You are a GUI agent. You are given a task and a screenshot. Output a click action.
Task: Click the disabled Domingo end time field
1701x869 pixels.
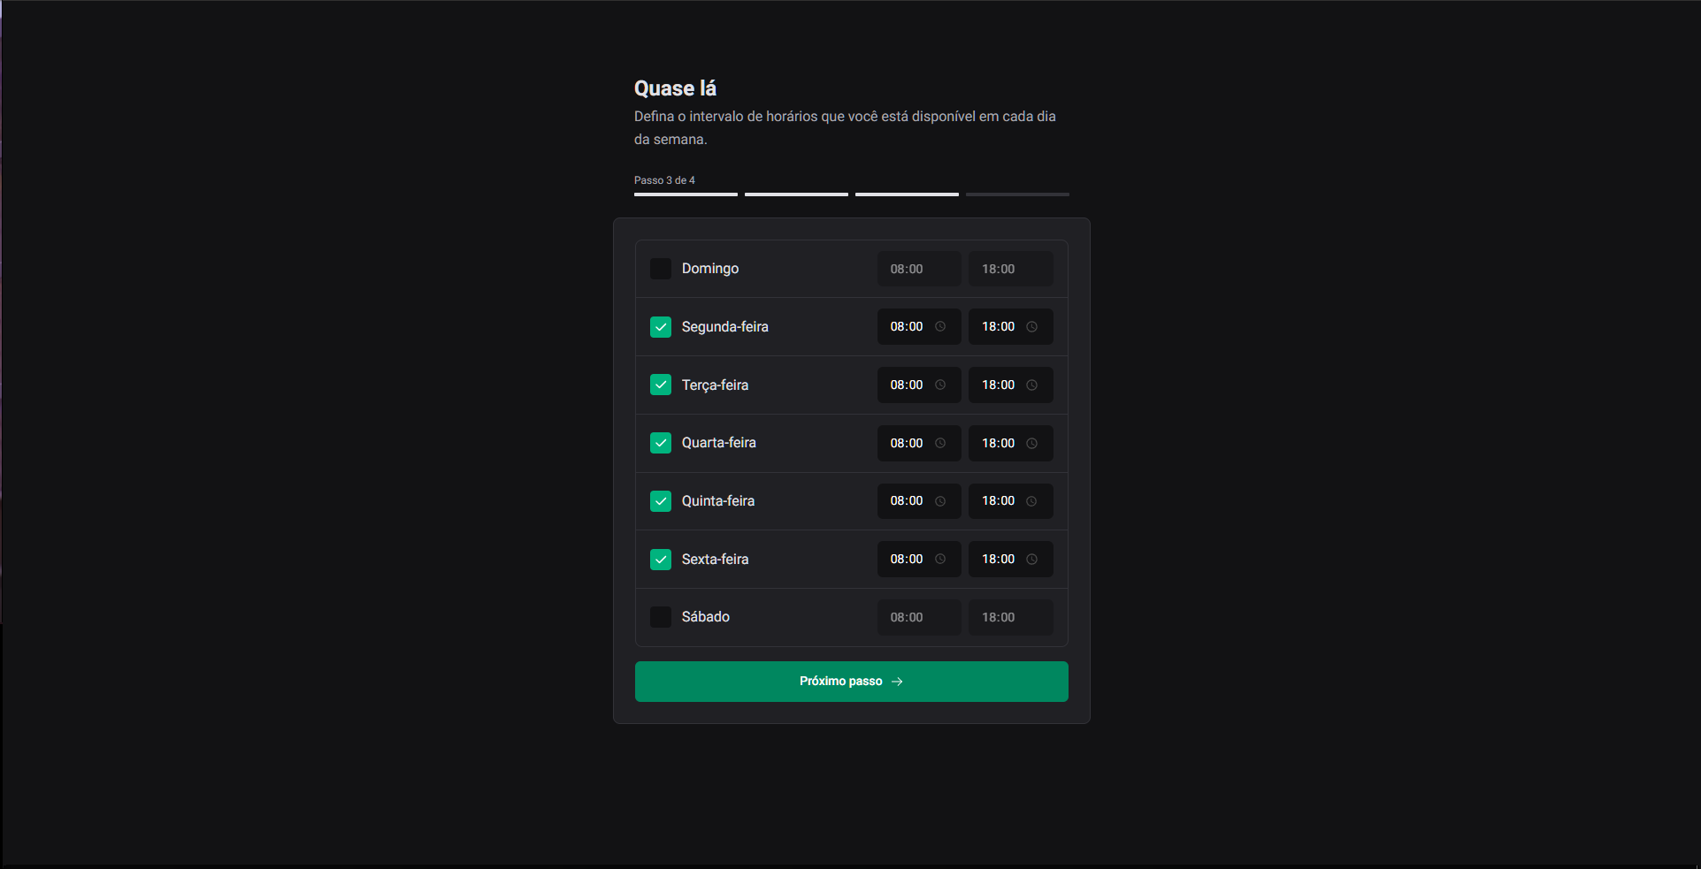1011,269
